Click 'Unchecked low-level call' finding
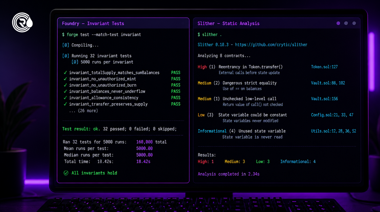Viewport: 380px width, 212px height. click(x=250, y=99)
